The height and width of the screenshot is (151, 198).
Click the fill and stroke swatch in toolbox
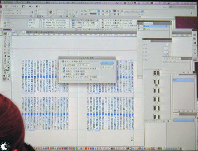point(6,68)
